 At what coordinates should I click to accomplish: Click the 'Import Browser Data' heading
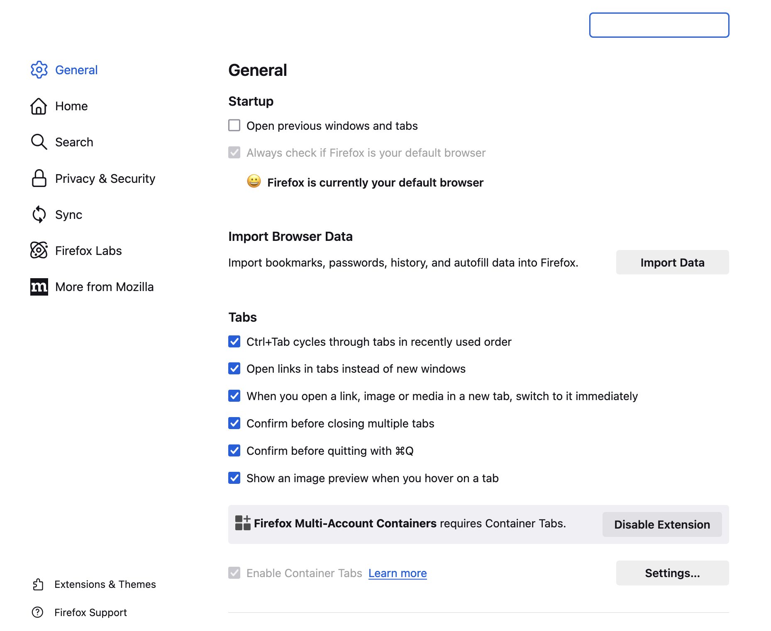coord(290,236)
